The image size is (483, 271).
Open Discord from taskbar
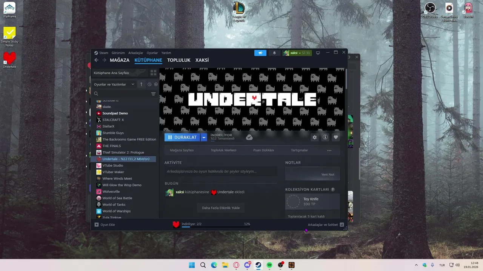point(248,265)
